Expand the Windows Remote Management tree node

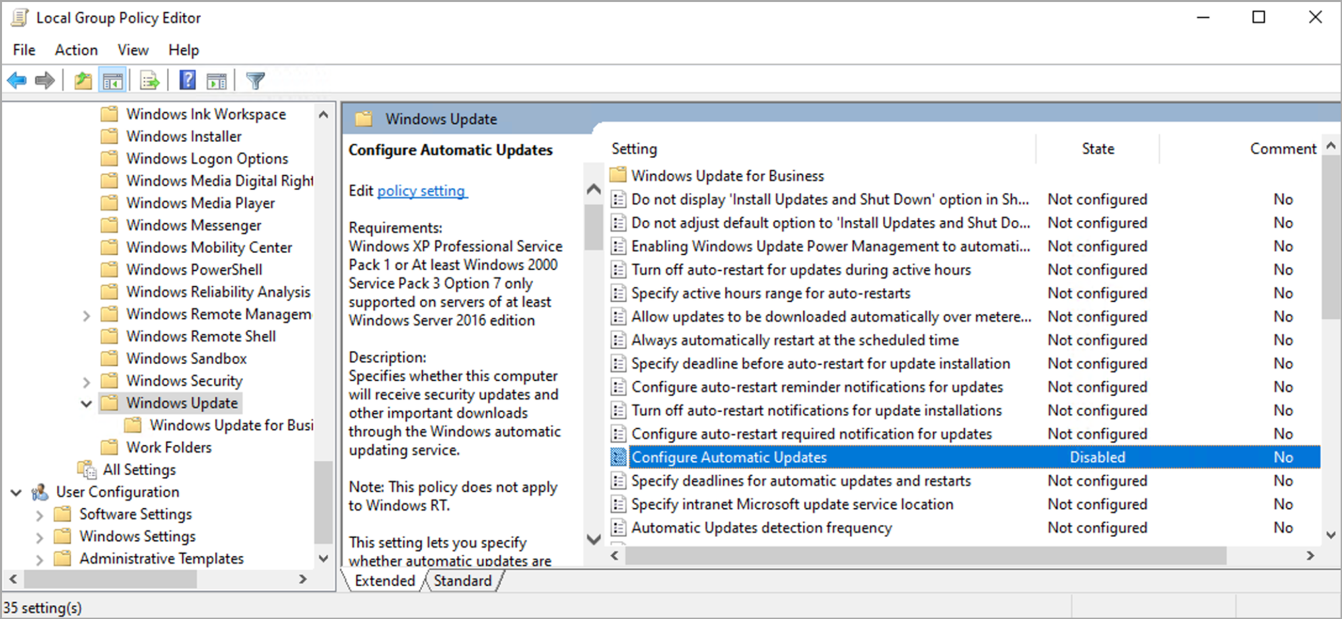[x=86, y=315]
